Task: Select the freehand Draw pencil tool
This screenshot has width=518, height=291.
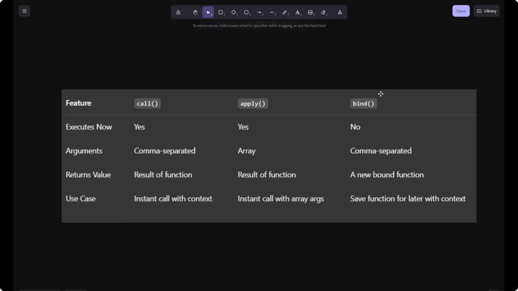Action: pos(285,12)
